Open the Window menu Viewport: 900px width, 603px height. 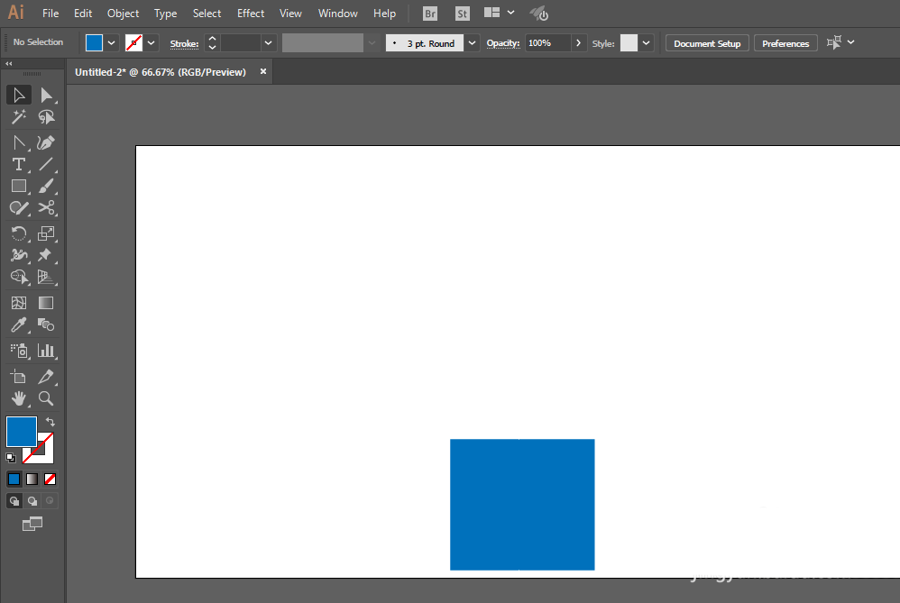click(x=337, y=14)
